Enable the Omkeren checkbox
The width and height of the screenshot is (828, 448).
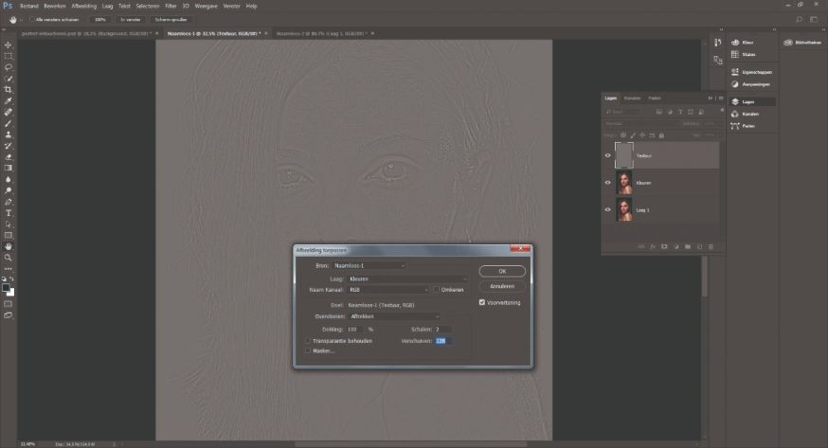tap(436, 290)
